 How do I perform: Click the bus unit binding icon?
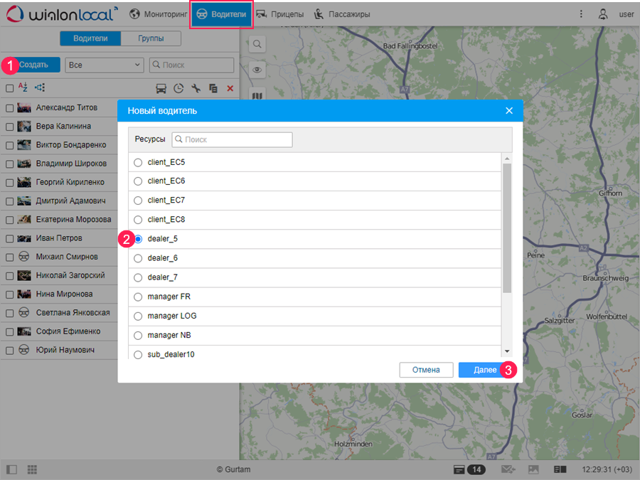[x=161, y=88]
